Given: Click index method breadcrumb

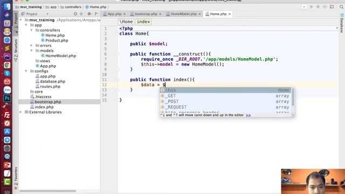Looking at the screenshot, I should point(143,22).
